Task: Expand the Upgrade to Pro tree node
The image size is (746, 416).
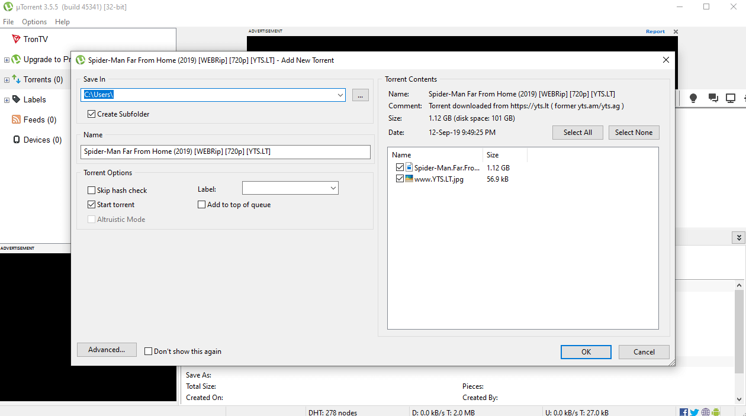Action: click(x=7, y=60)
